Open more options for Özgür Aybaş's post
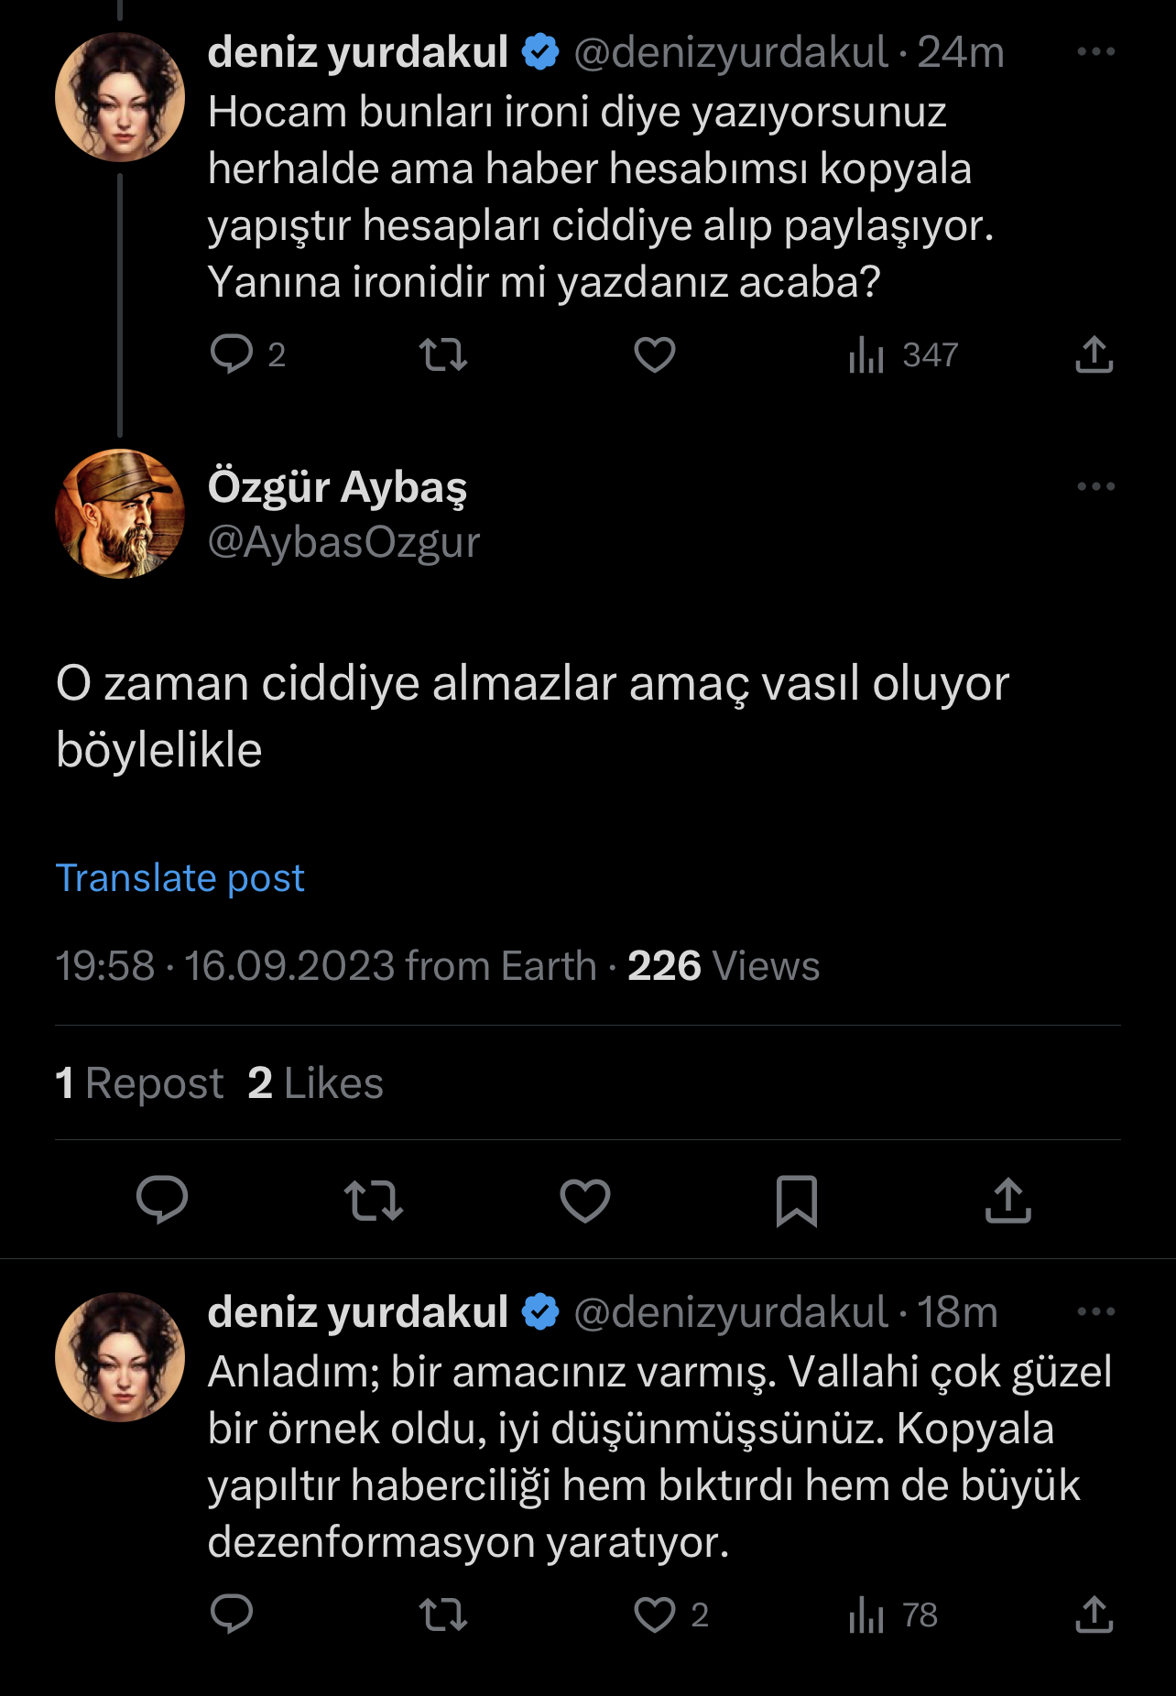Image resolution: width=1176 pixels, height=1696 pixels. [x=1095, y=486]
